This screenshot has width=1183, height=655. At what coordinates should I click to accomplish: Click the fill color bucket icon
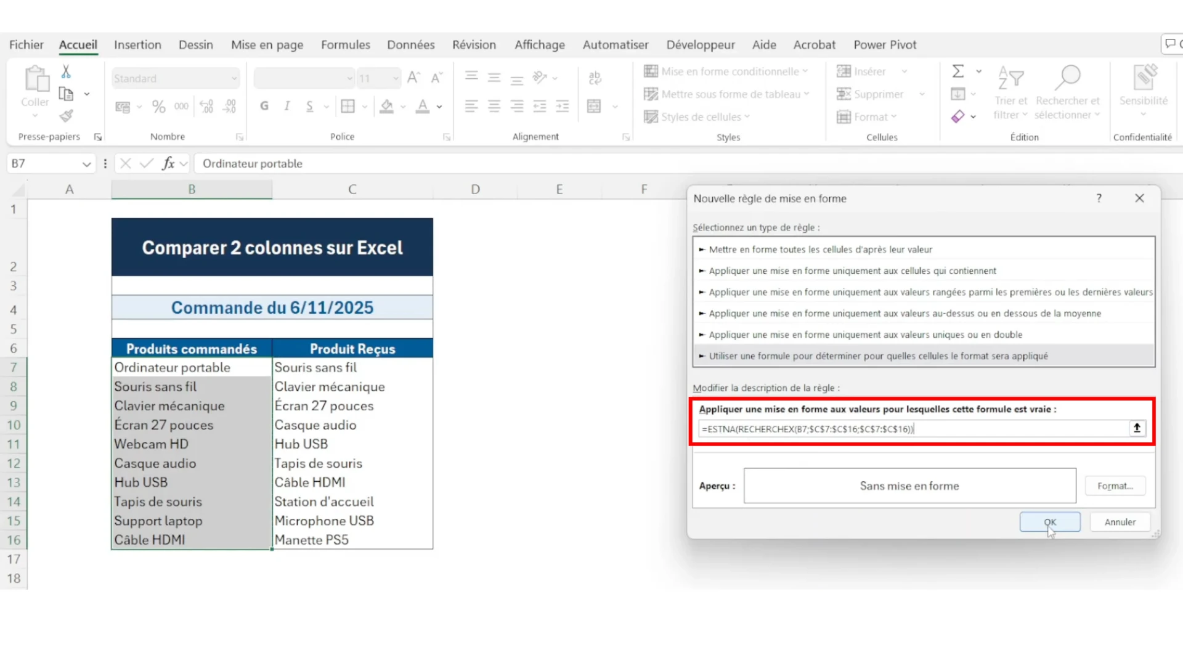pos(386,106)
